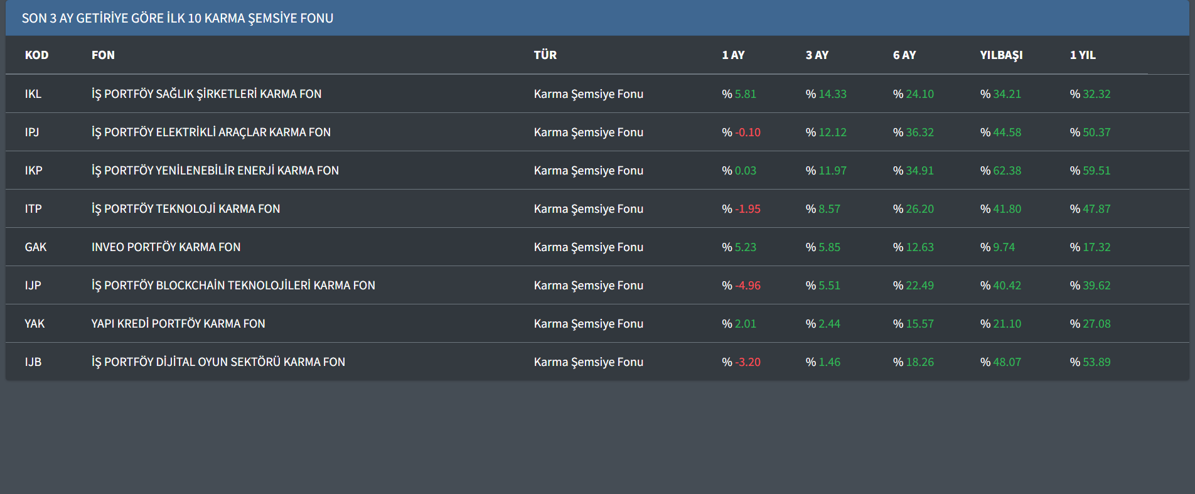Screen dimensions: 1195x494
Task: Sort by the 3 AY column header
Action: tap(817, 55)
